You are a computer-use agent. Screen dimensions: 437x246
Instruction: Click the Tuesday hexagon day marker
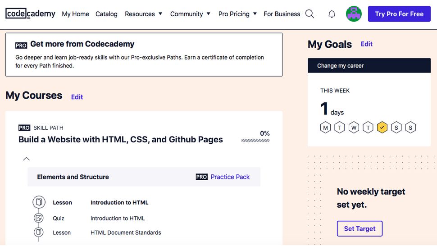click(x=339, y=128)
